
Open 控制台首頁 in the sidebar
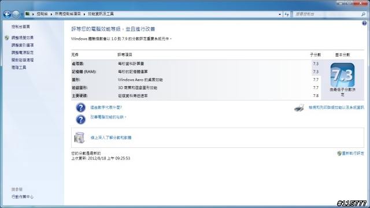pyautogui.click(x=21, y=27)
